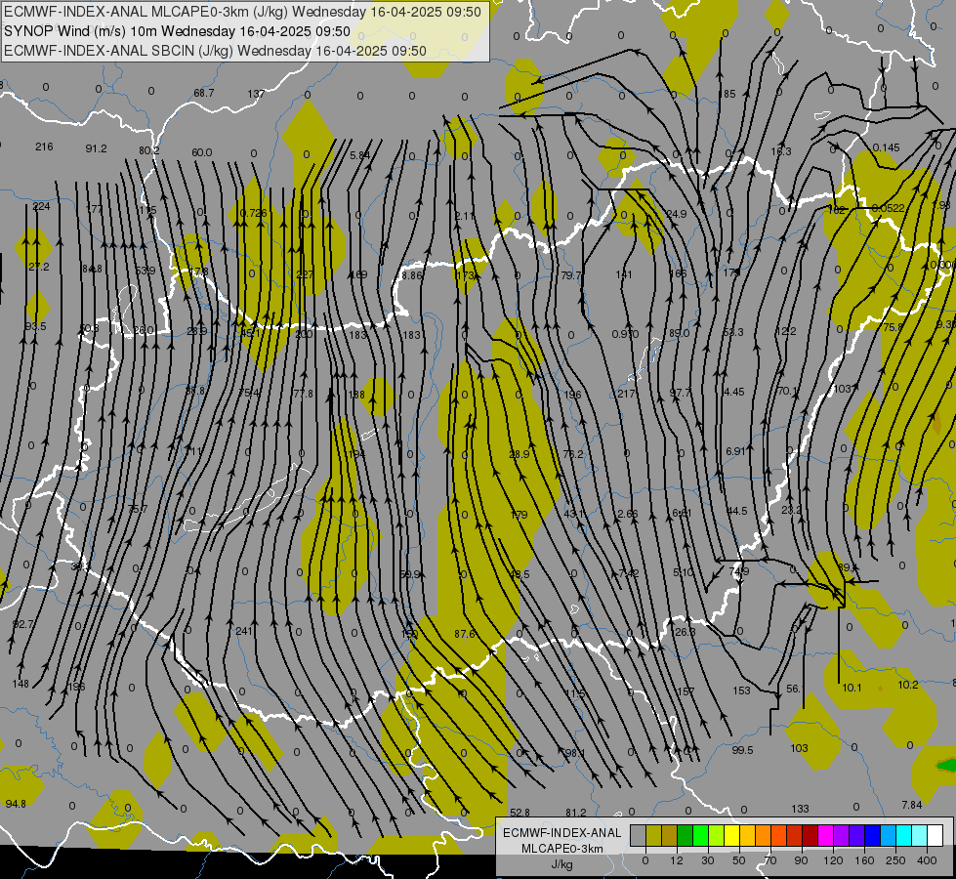
Task: Select the map value 52.8
Action: tap(520, 814)
